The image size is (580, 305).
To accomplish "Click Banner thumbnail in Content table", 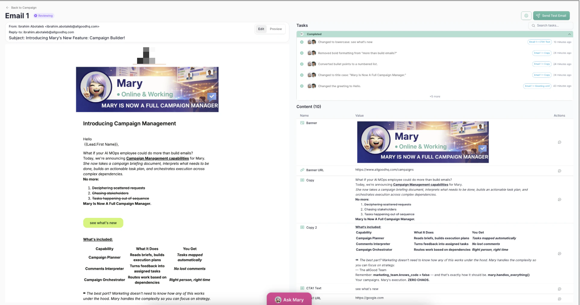I will point(423,142).
